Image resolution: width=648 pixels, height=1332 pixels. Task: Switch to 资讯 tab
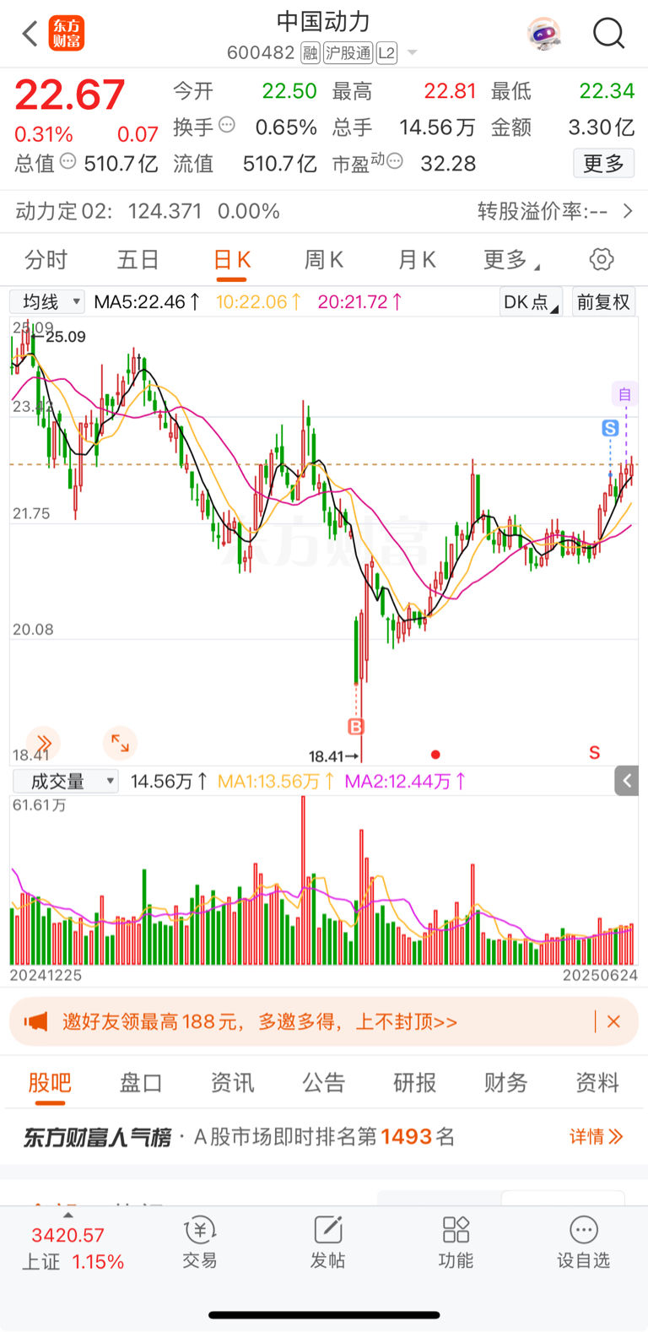(232, 1083)
